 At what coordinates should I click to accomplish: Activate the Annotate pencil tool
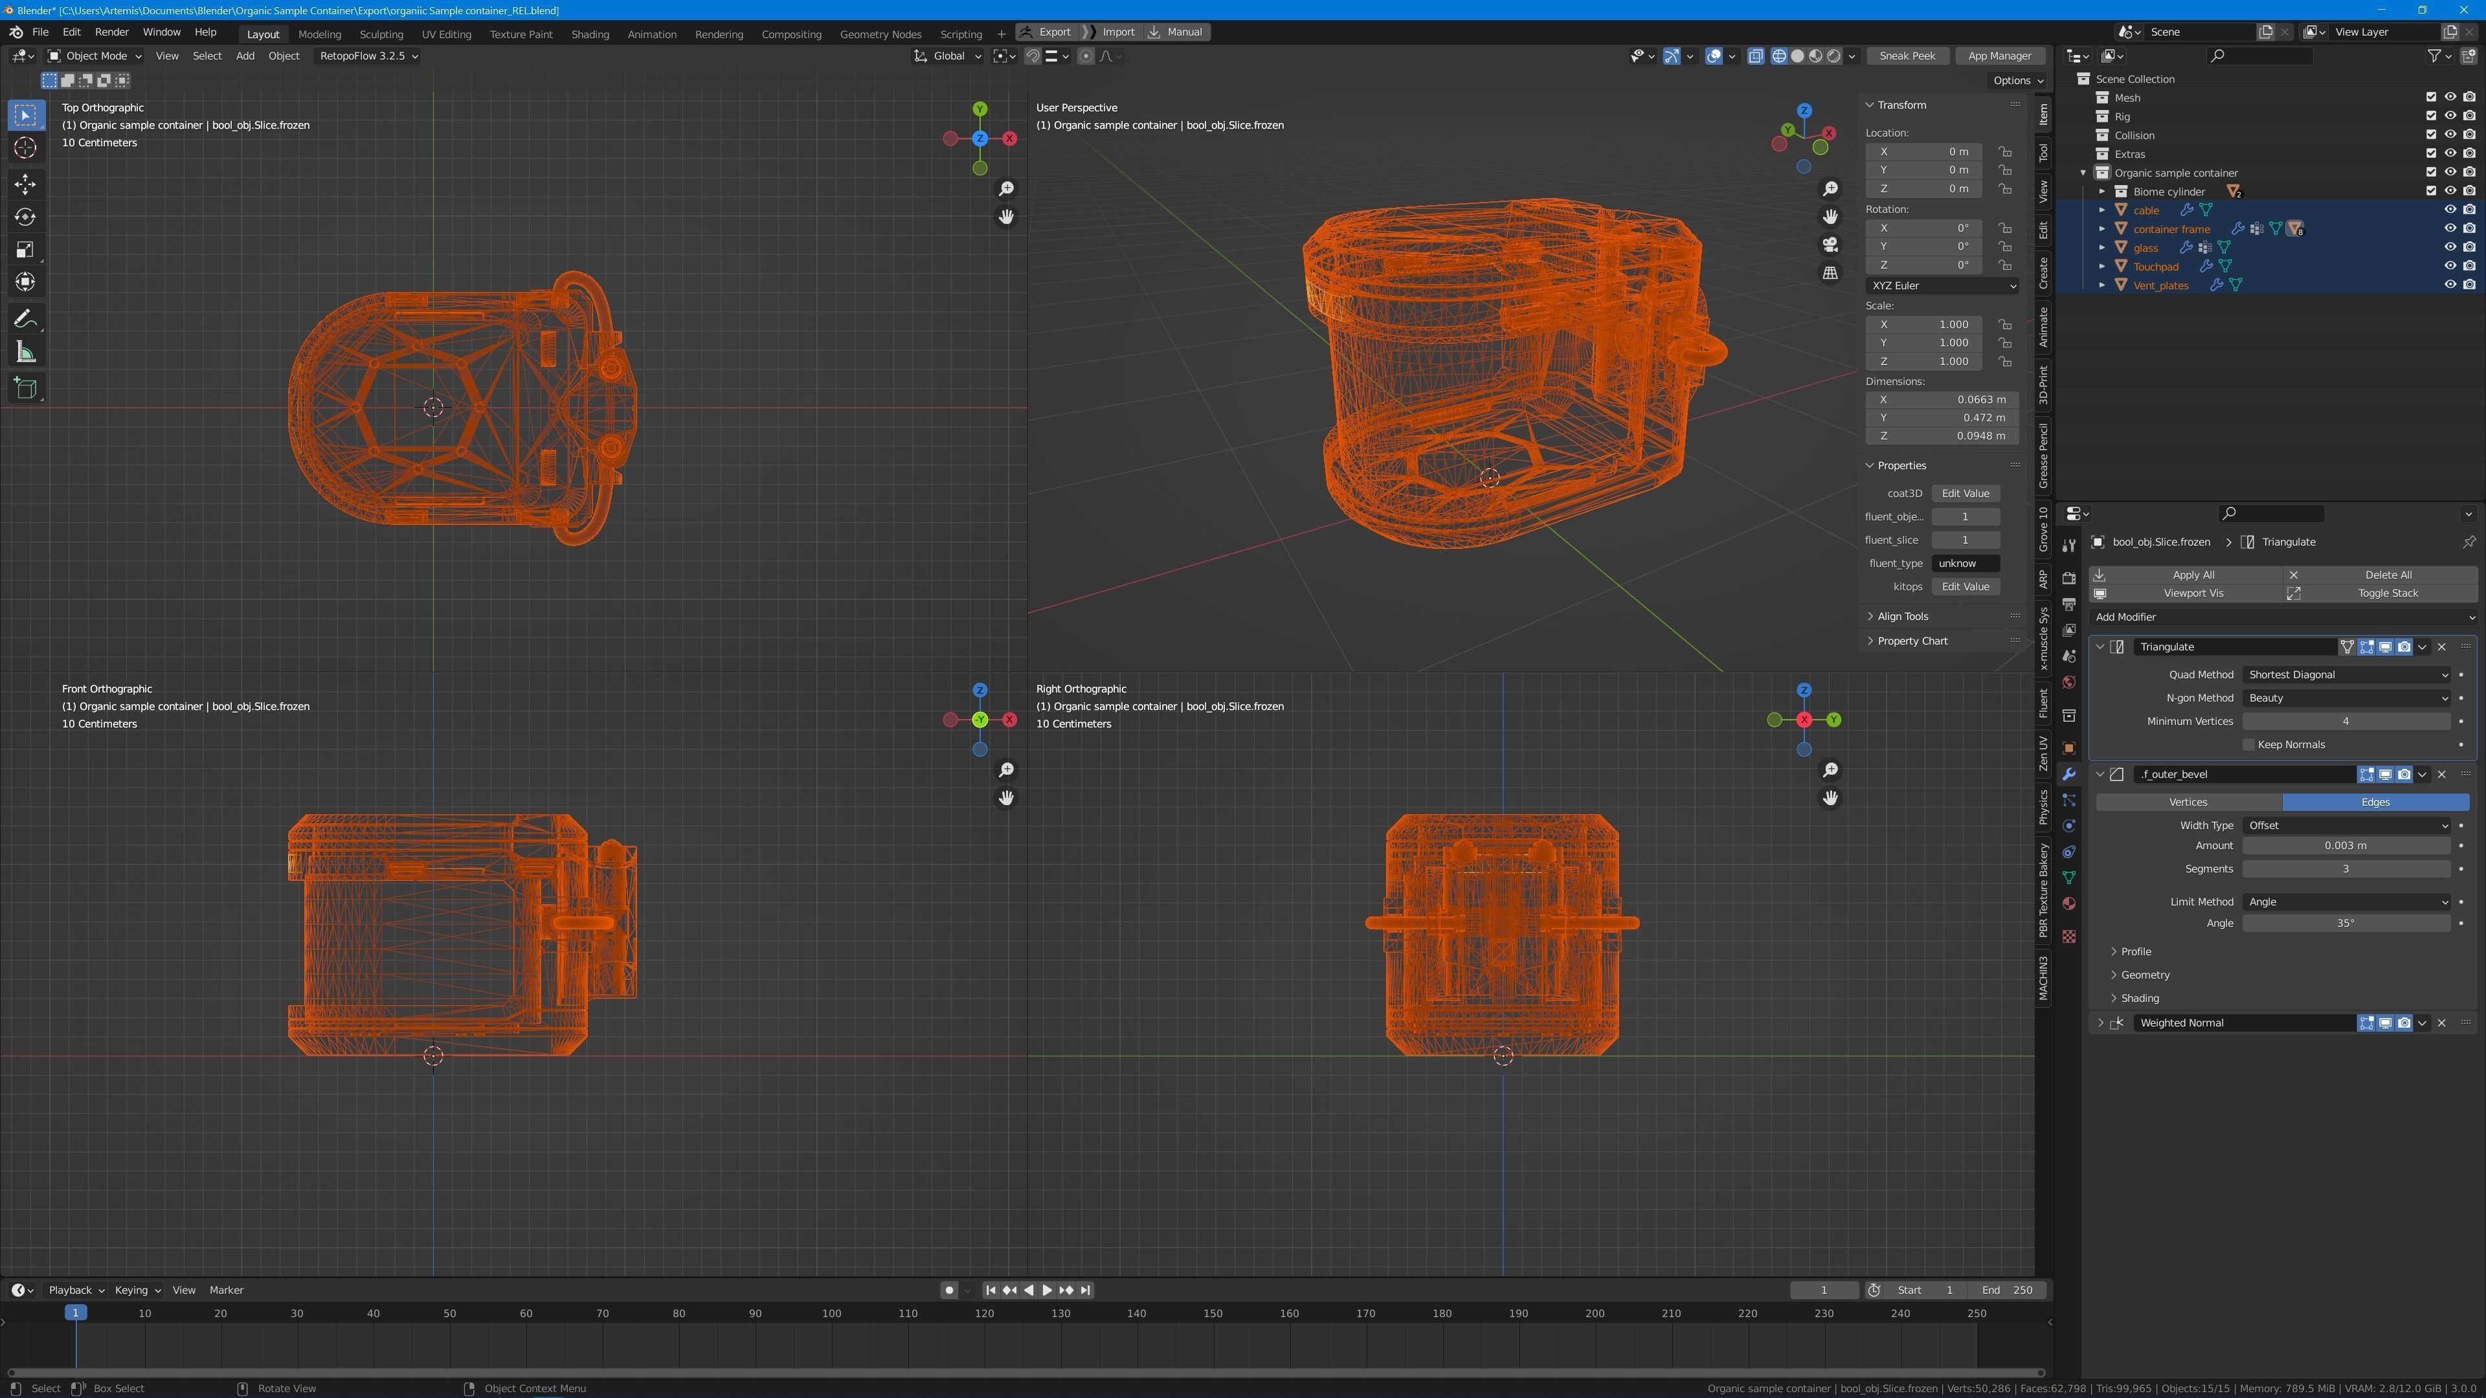click(26, 319)
